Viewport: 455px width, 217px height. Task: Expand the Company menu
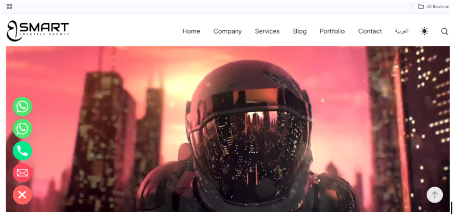(x=227, y=31)
